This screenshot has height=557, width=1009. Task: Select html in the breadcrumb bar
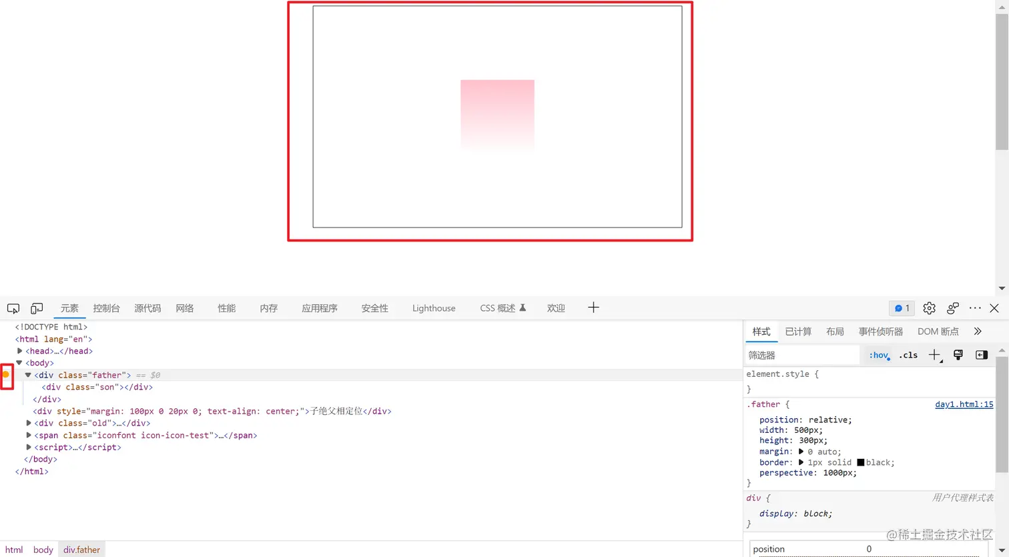coord(14,550)
